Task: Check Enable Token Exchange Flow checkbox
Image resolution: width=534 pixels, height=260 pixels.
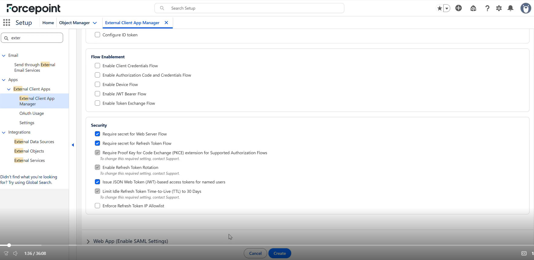Action: (97, 103)
